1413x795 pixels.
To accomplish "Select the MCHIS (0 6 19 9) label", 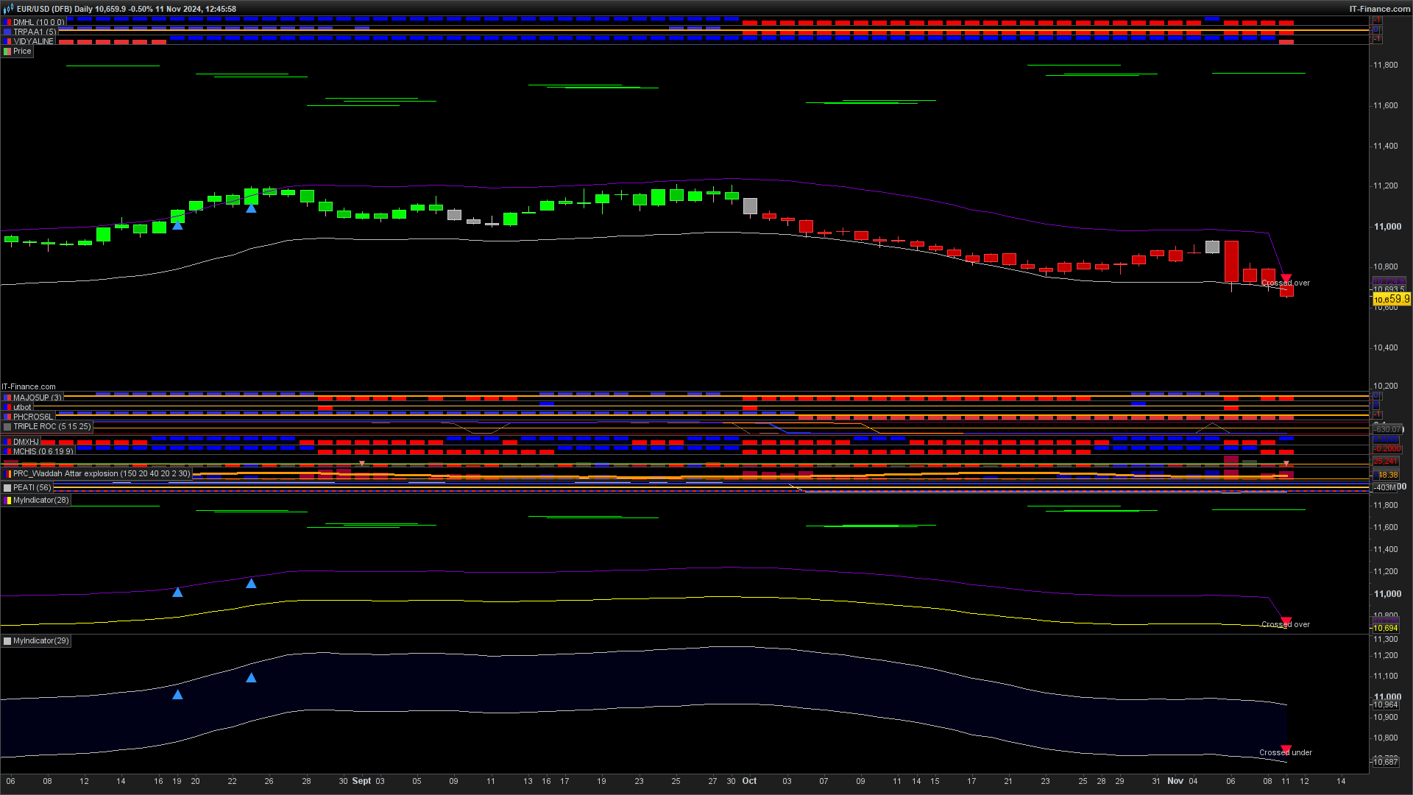I will coord(43,452).
